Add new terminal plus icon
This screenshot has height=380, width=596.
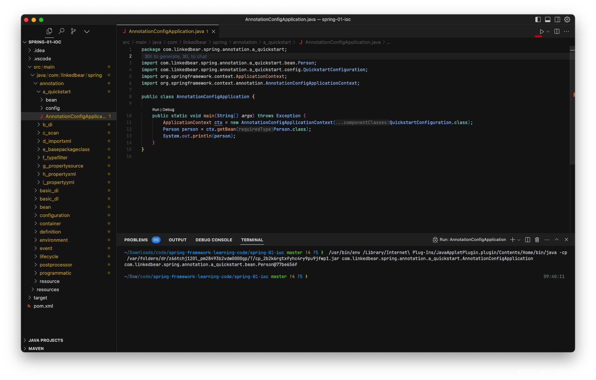(x=513, y=240)
